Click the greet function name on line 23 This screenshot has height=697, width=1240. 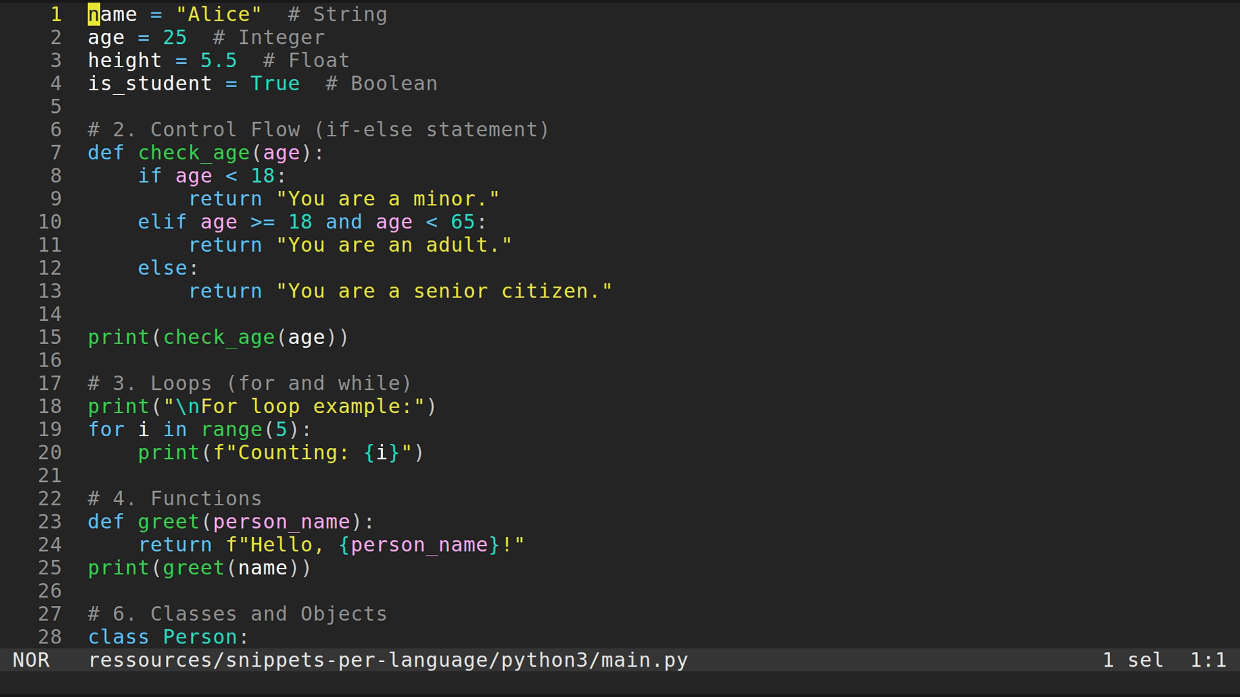(168, 521)
